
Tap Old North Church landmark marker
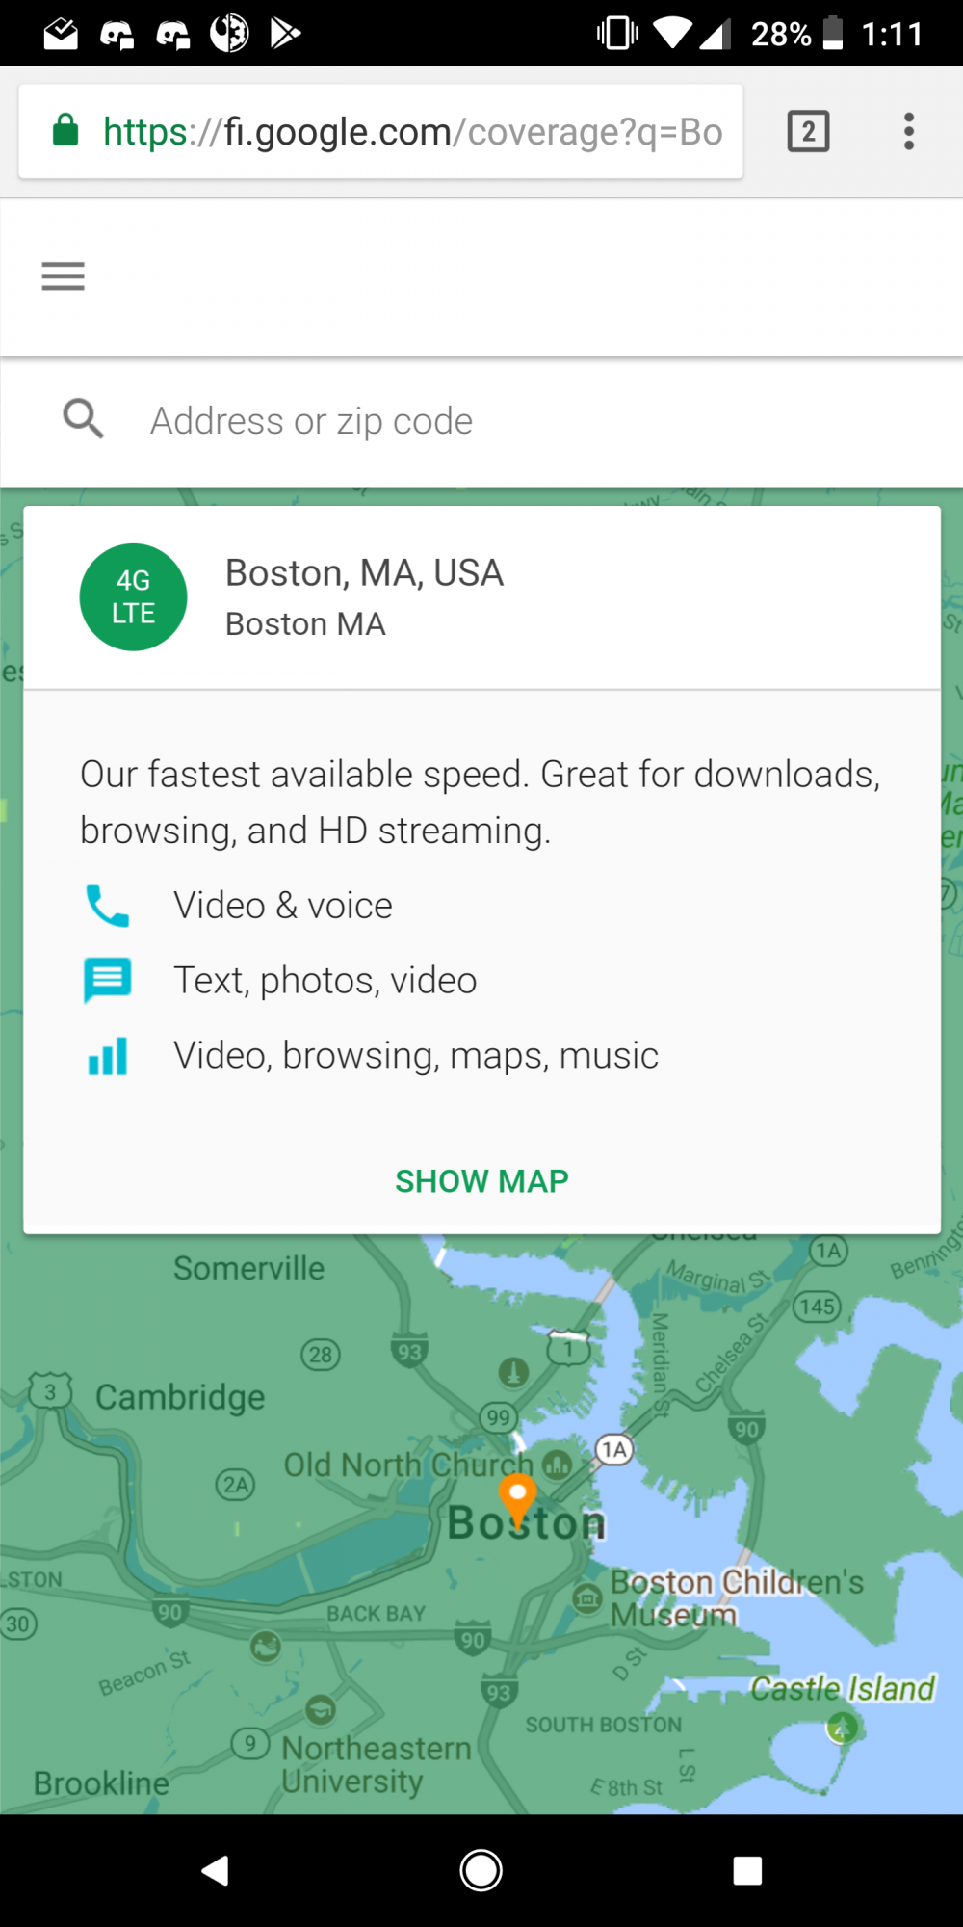pos(557,1465)
